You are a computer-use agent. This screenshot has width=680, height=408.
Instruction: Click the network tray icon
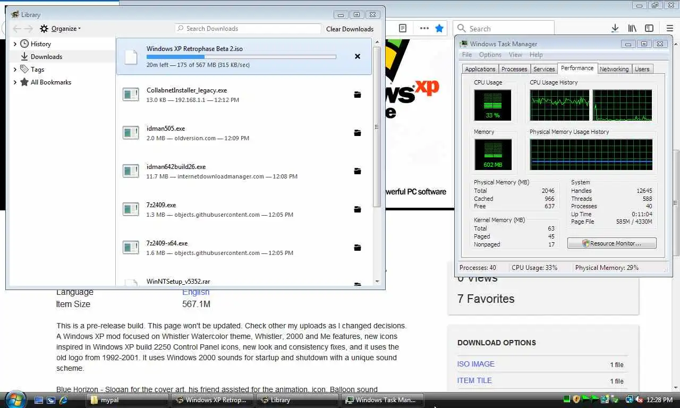[x=630, y=399]
